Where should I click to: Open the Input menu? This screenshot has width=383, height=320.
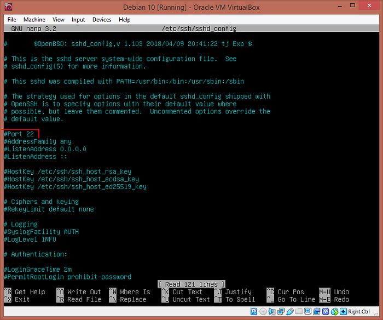point(78,20)
